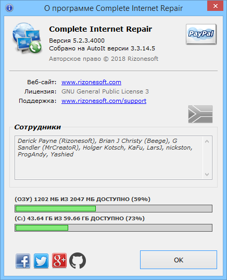The height and width of the screenshot is (280, 227).
Task: Click the blue info icon in title bar
Action: pos(9,8)
